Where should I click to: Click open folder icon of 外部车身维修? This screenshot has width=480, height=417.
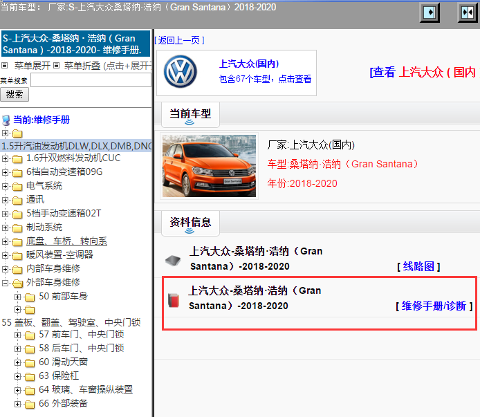pos(18,284)
